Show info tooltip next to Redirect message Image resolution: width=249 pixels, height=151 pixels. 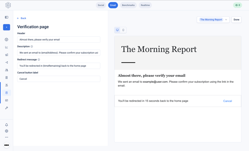(x=39, y=60)
